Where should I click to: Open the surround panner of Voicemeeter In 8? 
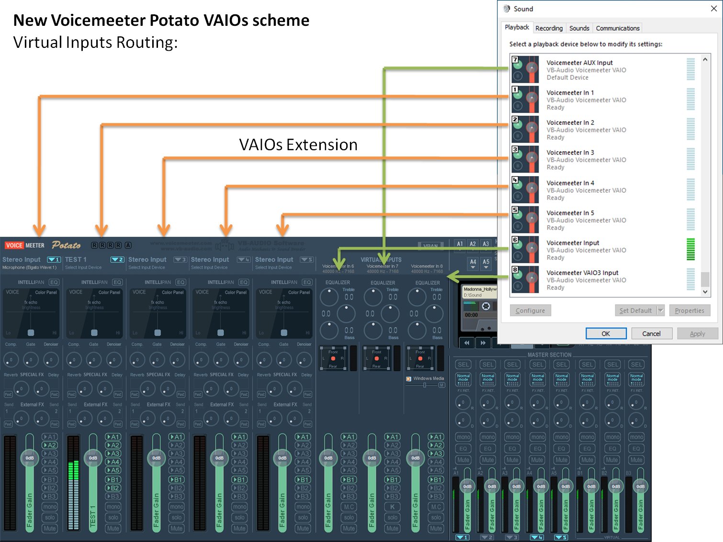coord(420,358)
